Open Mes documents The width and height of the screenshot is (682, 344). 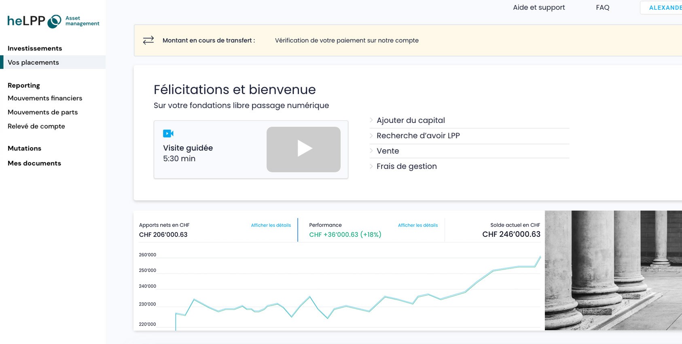pos(34,163)
